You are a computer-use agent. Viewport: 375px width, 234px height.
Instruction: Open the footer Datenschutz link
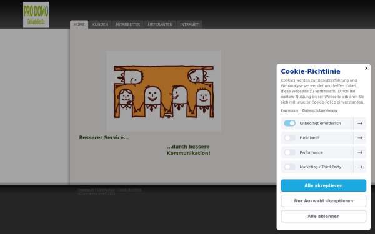click(106, 190)
